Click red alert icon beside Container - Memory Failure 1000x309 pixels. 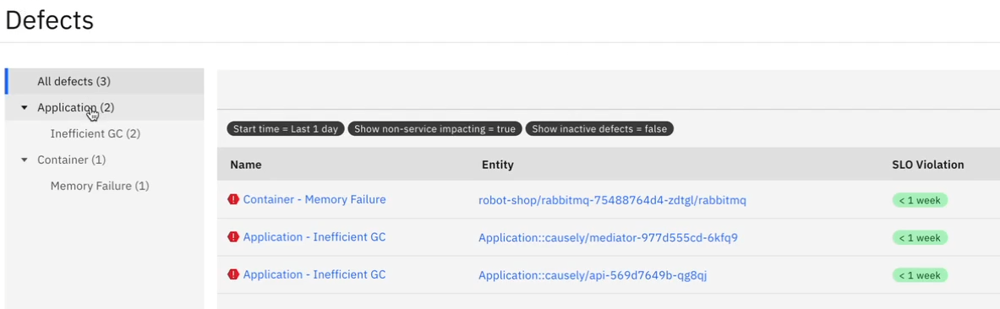pos(233,199)
